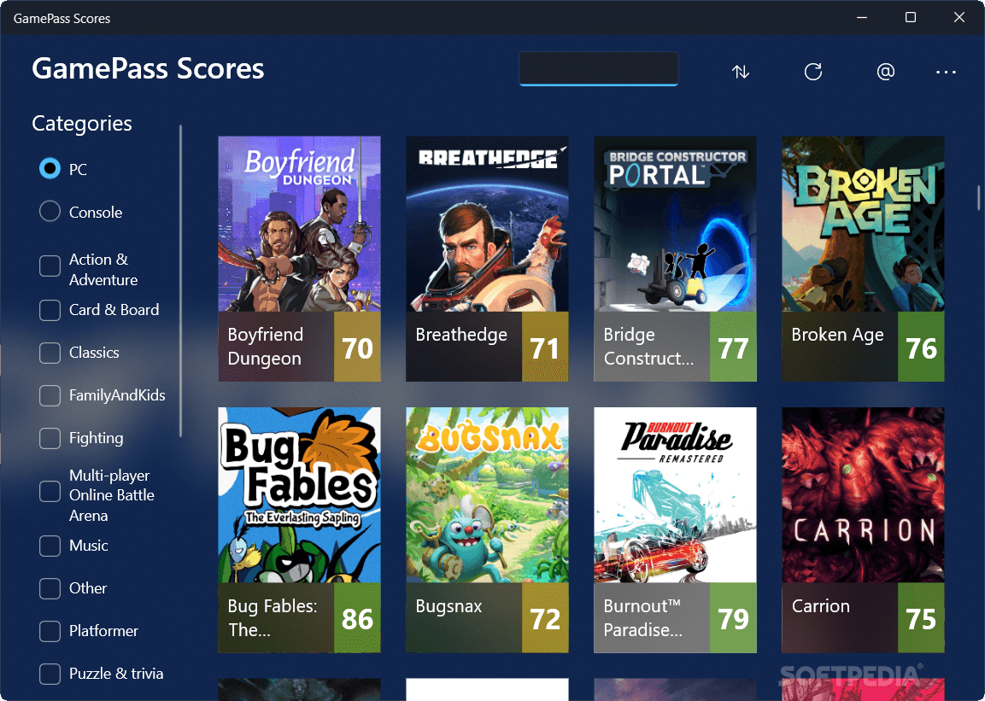Image resolution: width=985 pixels, height=701 pixels.
Task: Click the Bridge Constructor score 77
Action: click(733, 347)
